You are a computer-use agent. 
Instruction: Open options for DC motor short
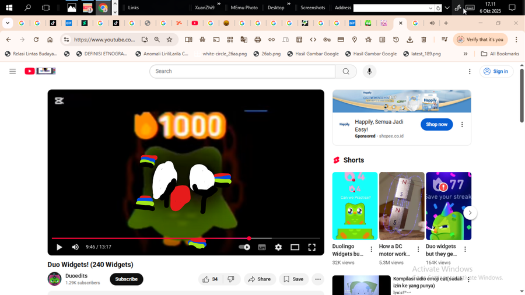point(418,249)
